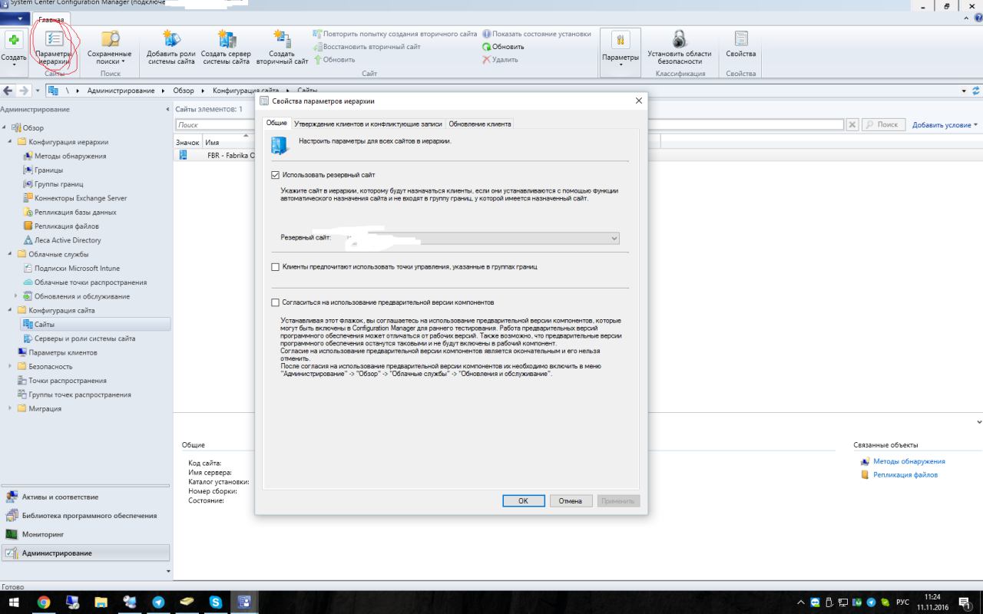Click Обновить with green circular arrow
983x614 pixels.
click(503, 47)
